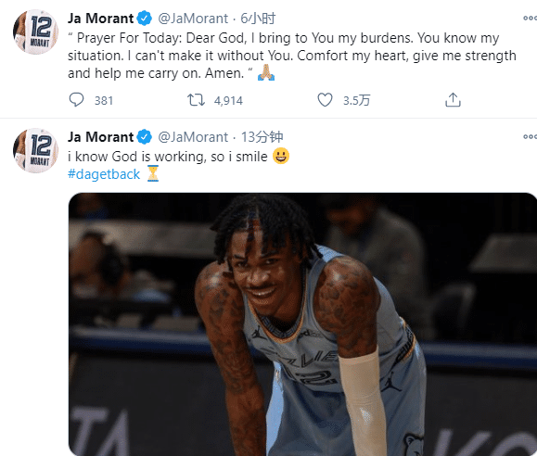Image resolution: width=537 pixels, height=456 pixels.
Task: Open the more options dots on the second tweet
Action: (x=531, y=136)
